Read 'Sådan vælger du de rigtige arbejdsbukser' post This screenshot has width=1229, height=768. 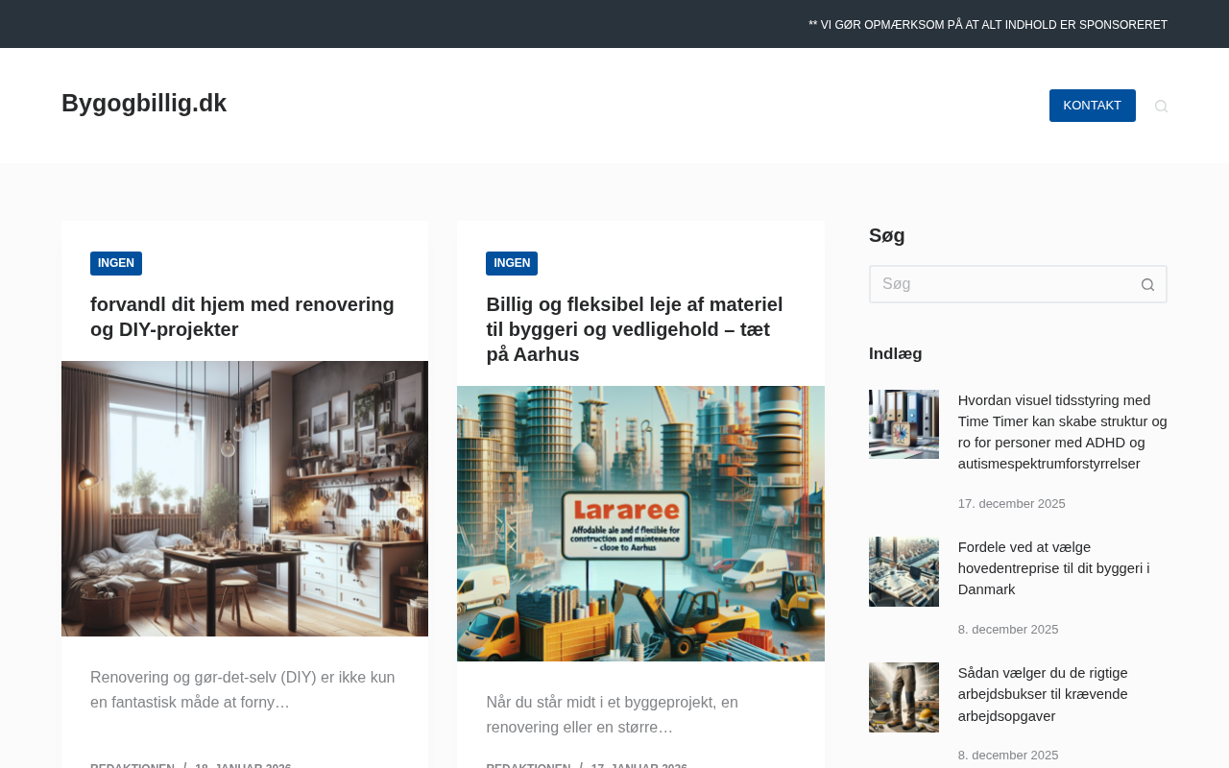(x=1043, y=694)
